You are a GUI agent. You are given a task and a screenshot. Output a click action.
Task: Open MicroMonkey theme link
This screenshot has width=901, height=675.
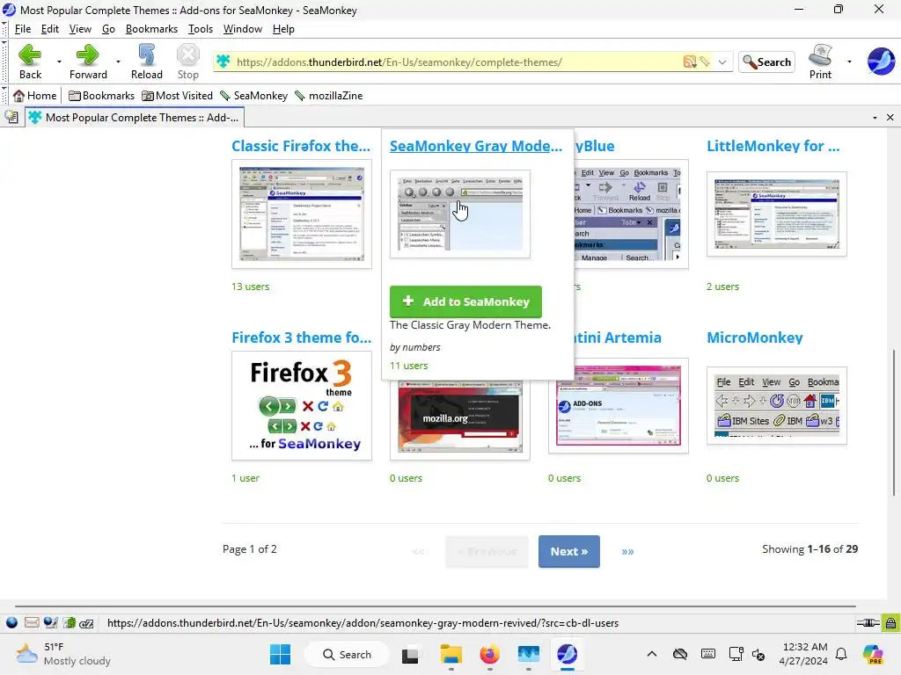(x=754, y=337)
